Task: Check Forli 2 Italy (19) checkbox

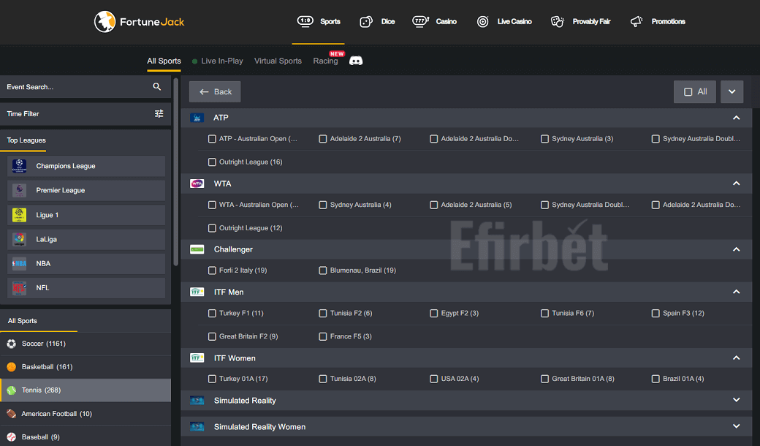Action: [x=212, y=271]
